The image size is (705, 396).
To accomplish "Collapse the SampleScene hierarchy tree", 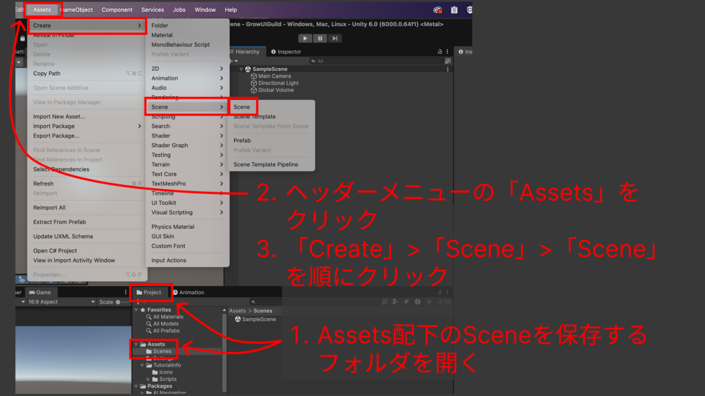I will pyautogui.click(x=241, y=69).
